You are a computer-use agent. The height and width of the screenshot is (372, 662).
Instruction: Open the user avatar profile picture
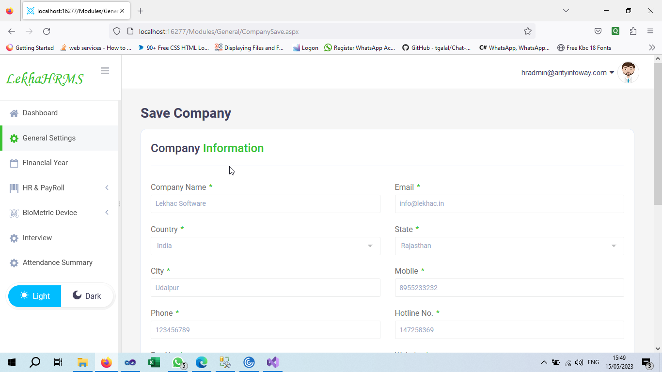click(628, 73)
